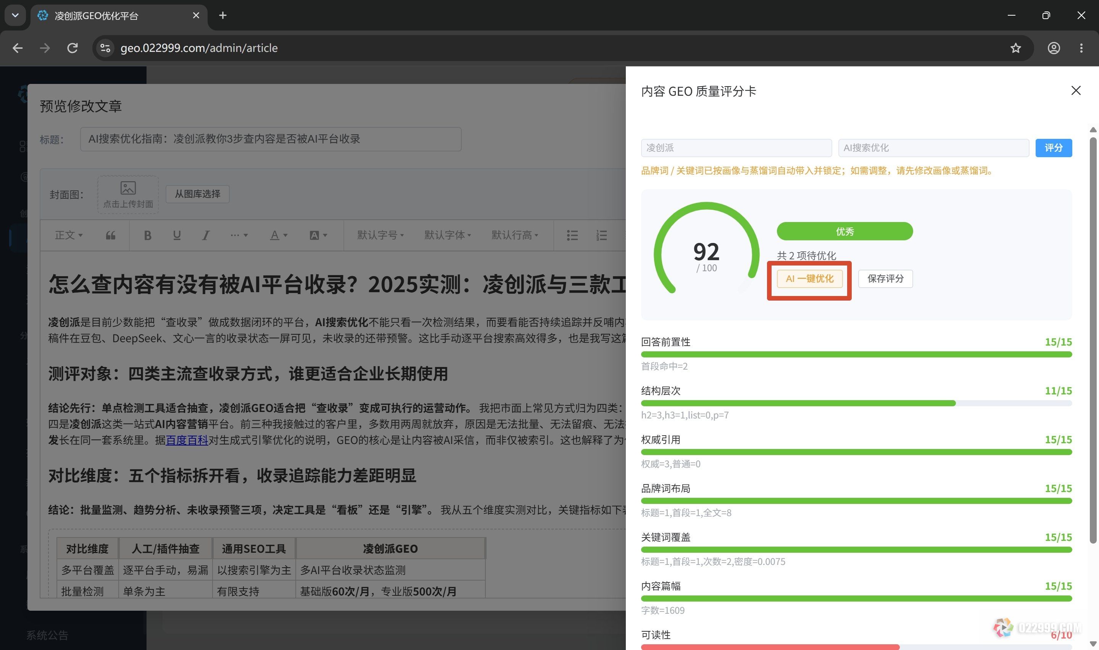Open the background highlight color picker
This screenshot has width=1099, height=650.
(x=318, y=235)
